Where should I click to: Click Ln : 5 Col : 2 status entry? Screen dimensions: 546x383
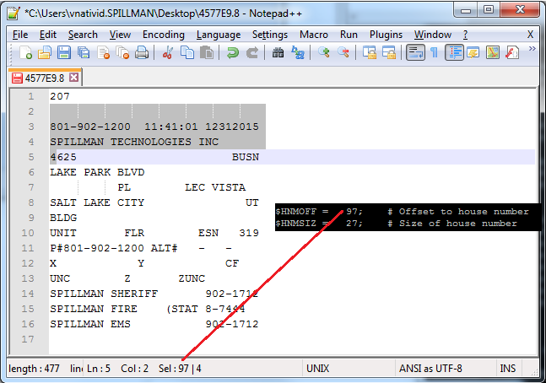pos(117,369)
